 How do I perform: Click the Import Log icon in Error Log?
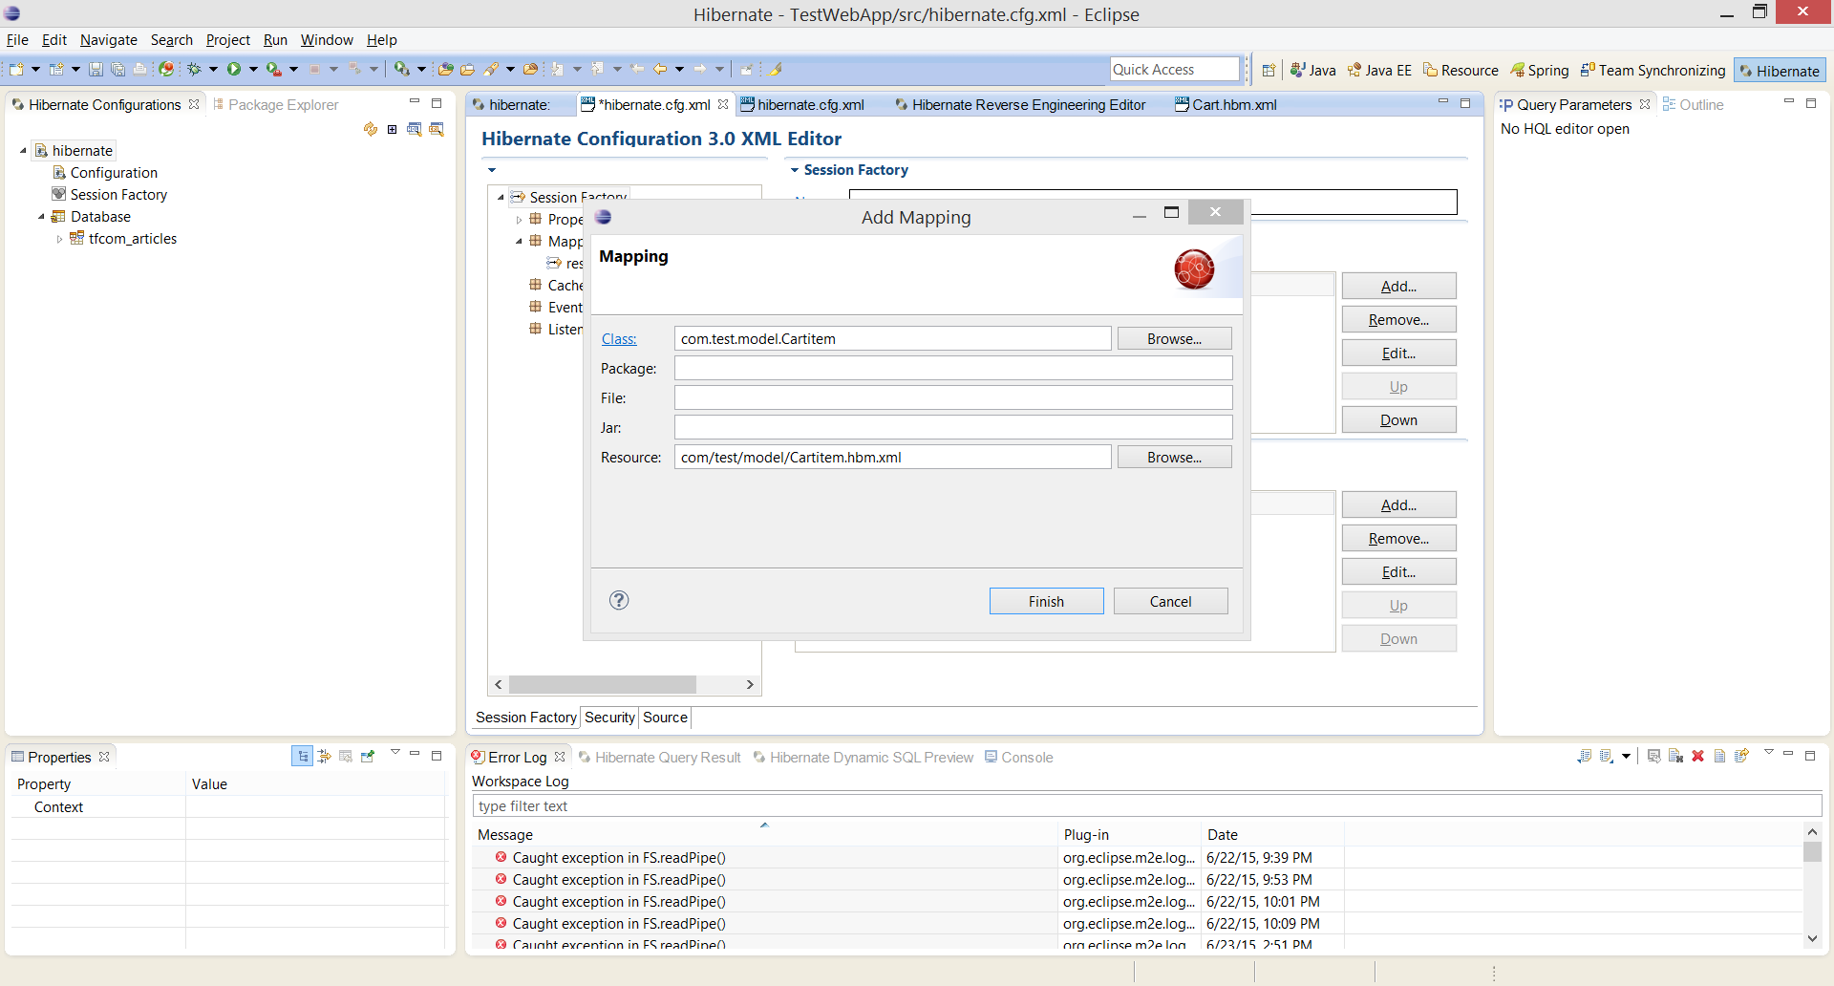click(x=1606, y=756)
